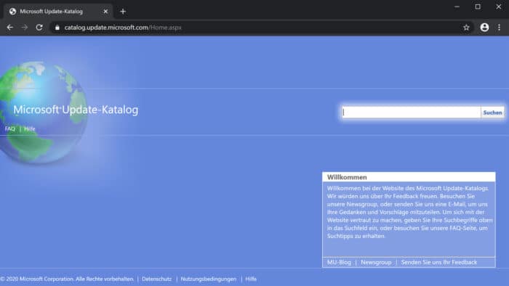Screen dimensions: 509x286
Task: Click the welcome paragraph text
Action: [409, 212]
